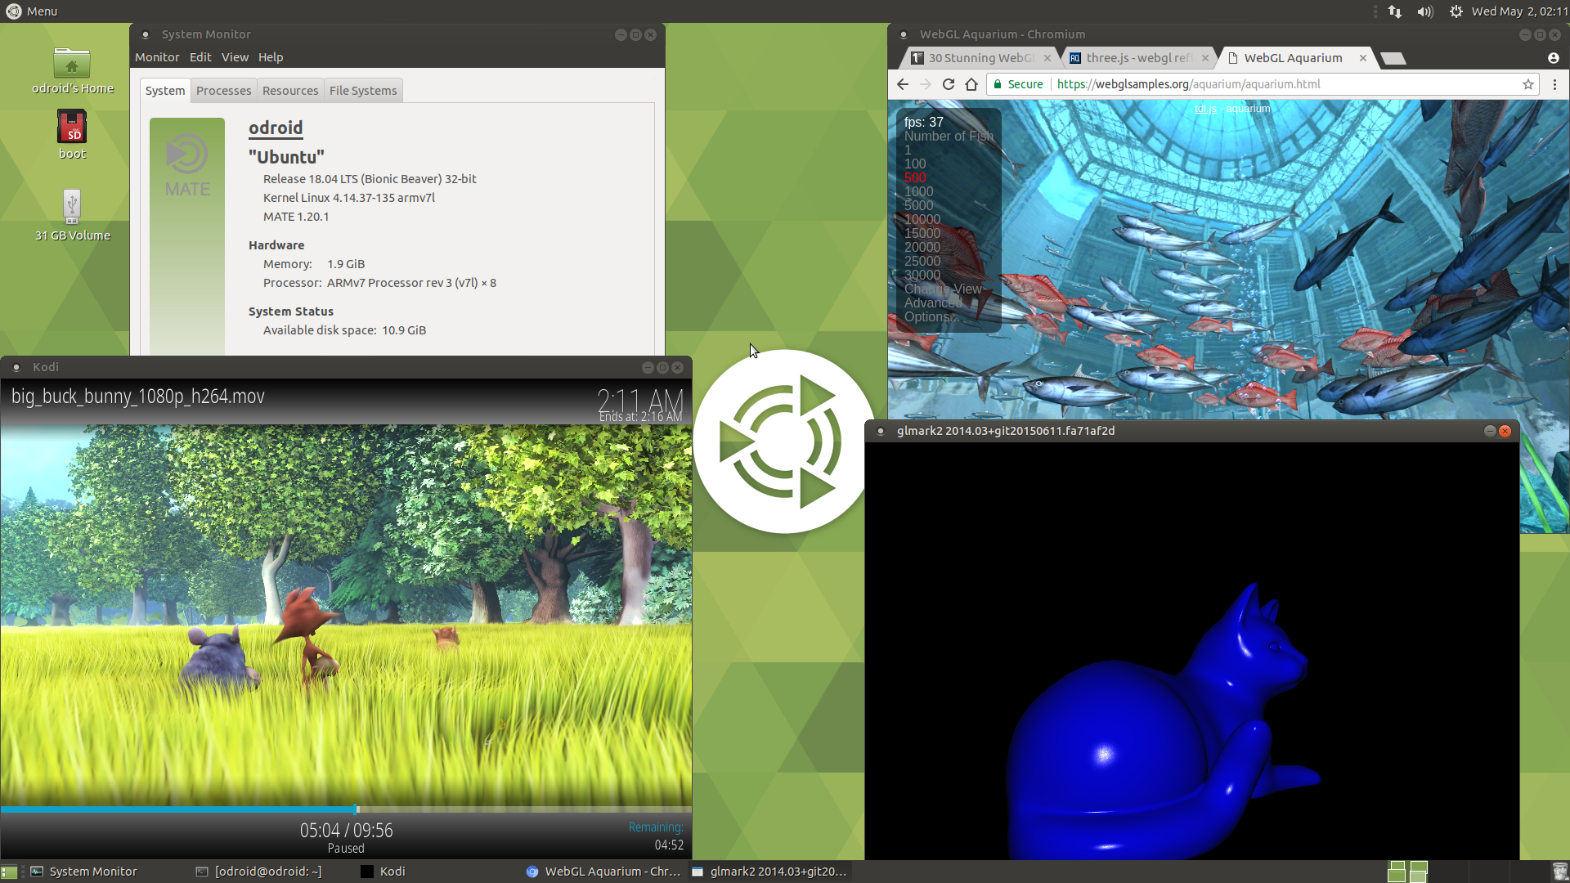Click the Available disk space 10.9 GiB text
The image size is (1570, 883).
(344, 330)
